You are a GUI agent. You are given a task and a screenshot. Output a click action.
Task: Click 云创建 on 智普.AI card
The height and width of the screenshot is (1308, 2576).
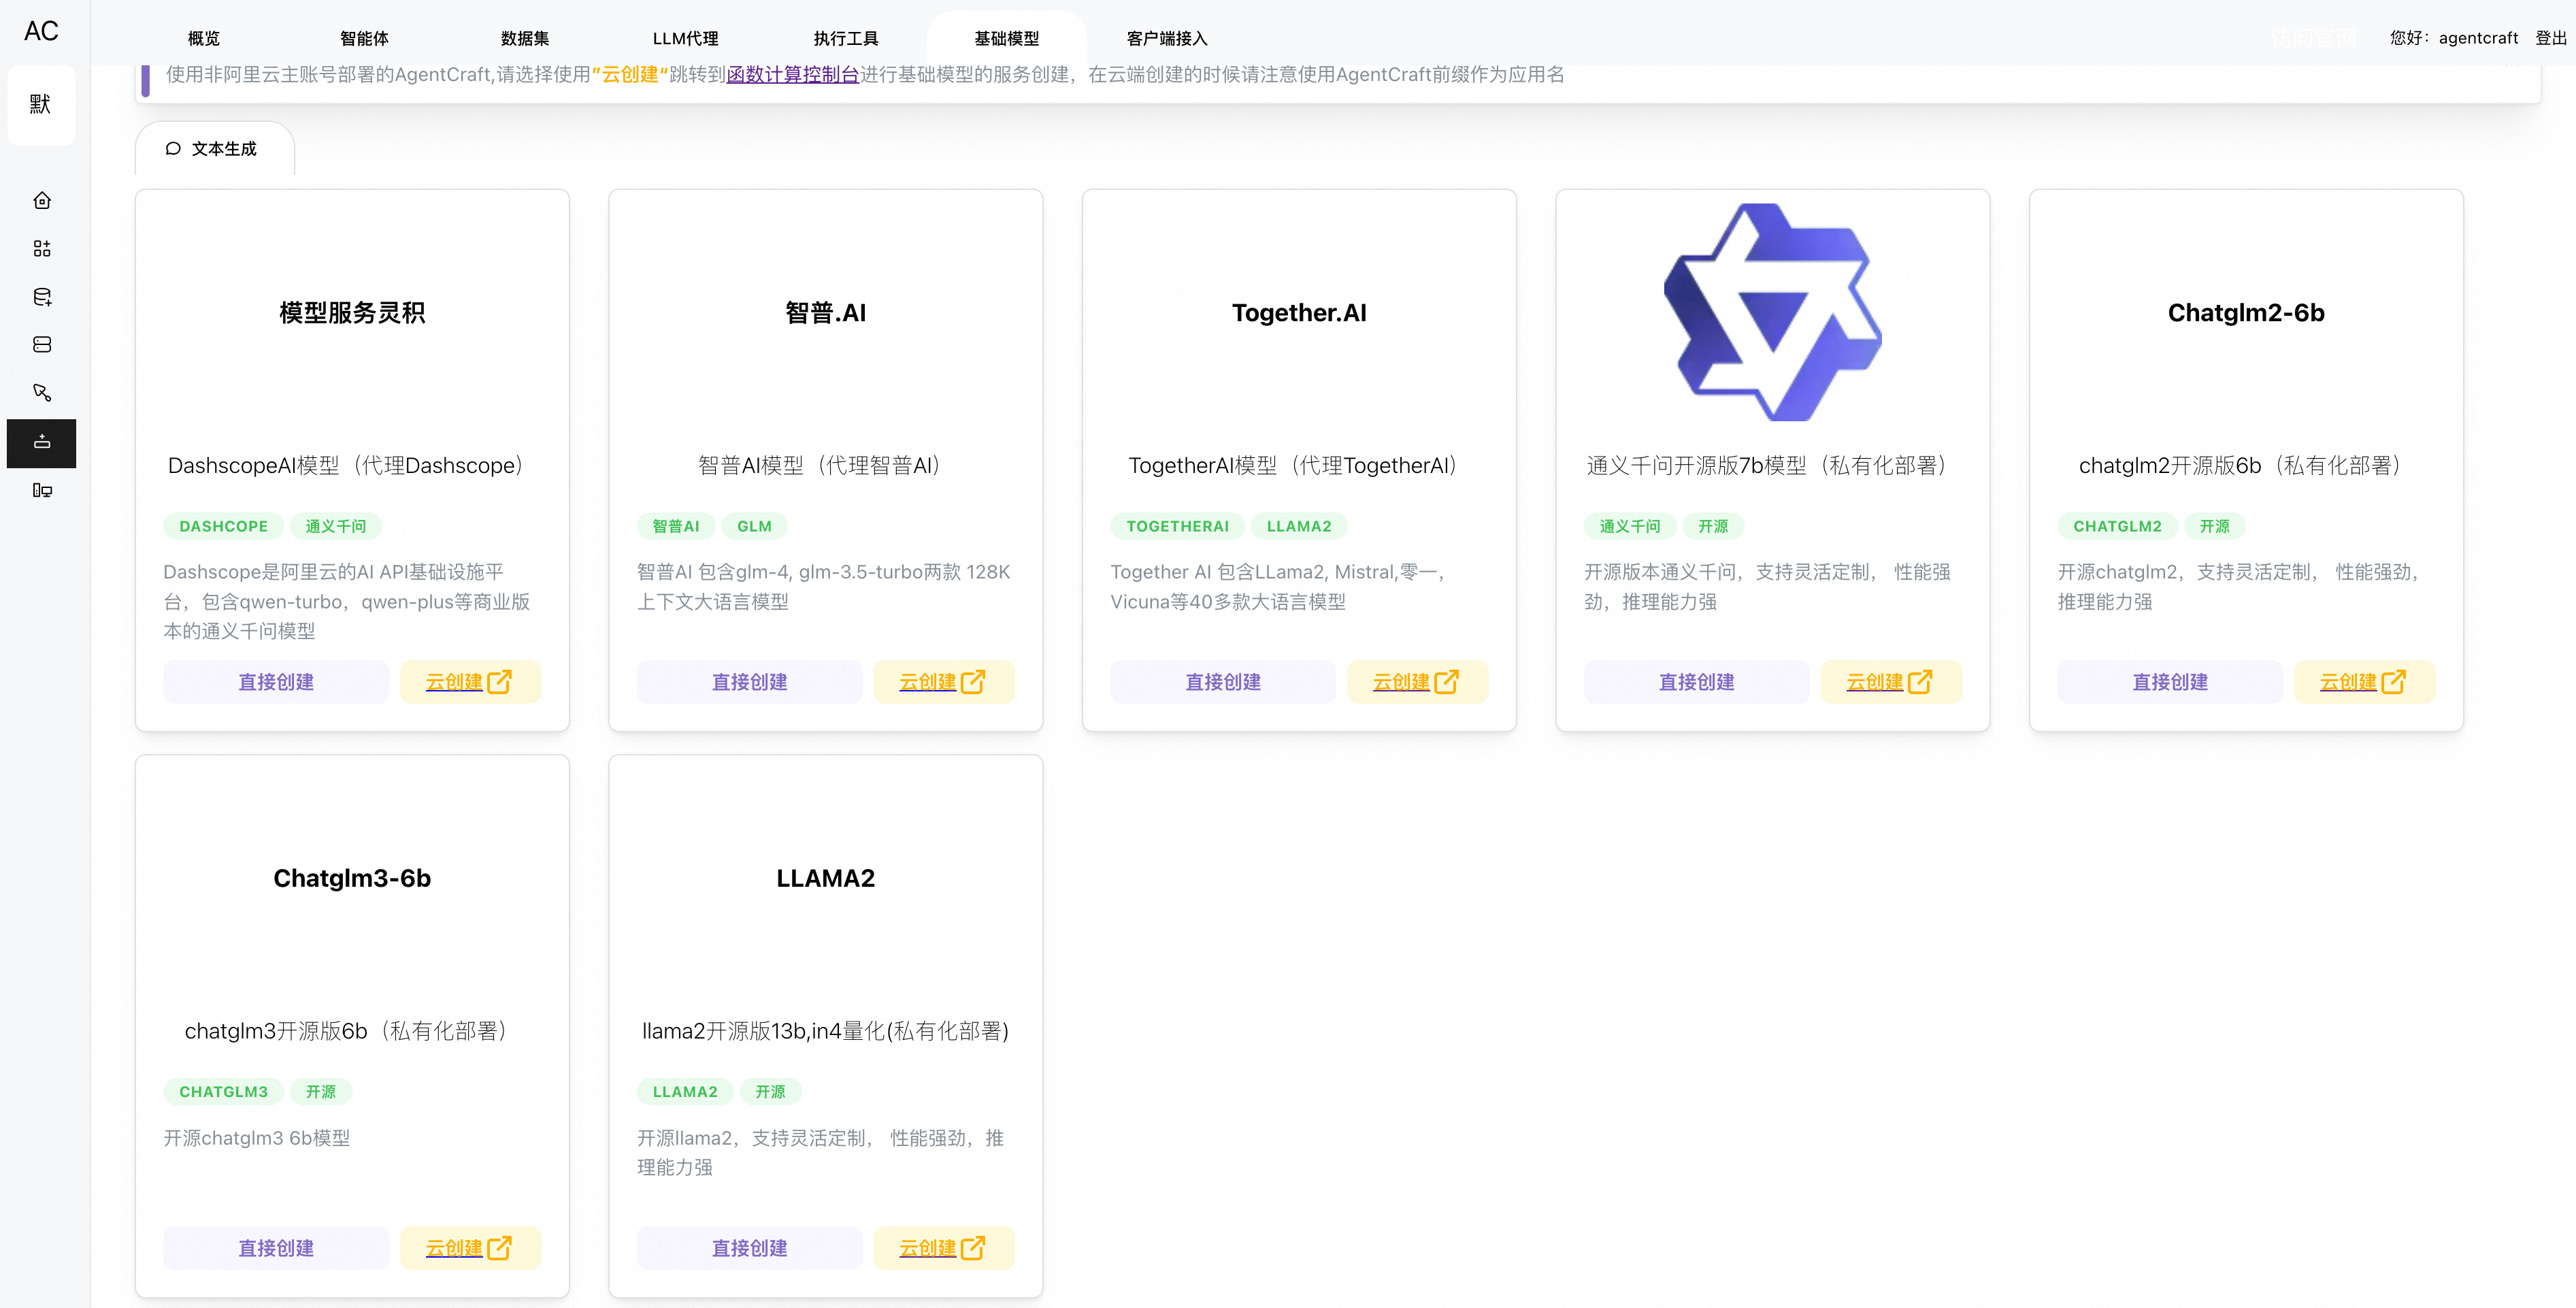click(x=943, y=682)
